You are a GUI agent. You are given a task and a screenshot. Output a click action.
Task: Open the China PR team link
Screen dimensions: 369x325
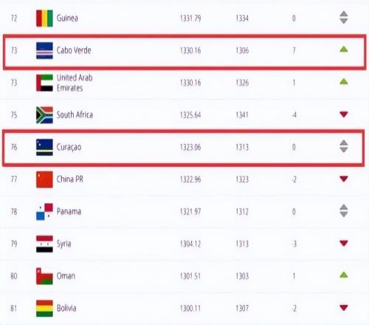point(70,179)
